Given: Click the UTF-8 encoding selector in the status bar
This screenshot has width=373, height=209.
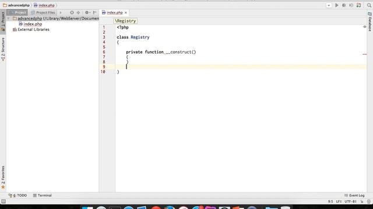Looking at the screenshot, I should (x=351, y=201).
